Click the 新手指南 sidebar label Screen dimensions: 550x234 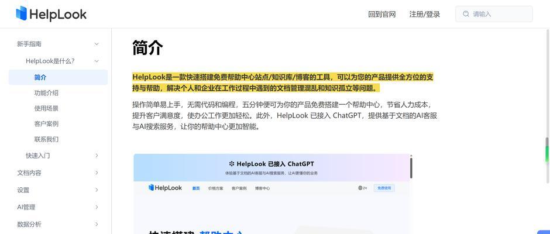pos(29,44)
